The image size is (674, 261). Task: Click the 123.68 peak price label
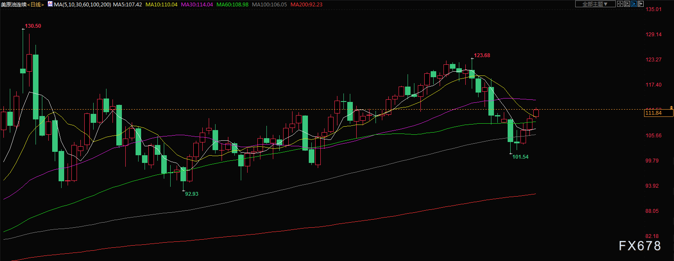tap(482, 55)
